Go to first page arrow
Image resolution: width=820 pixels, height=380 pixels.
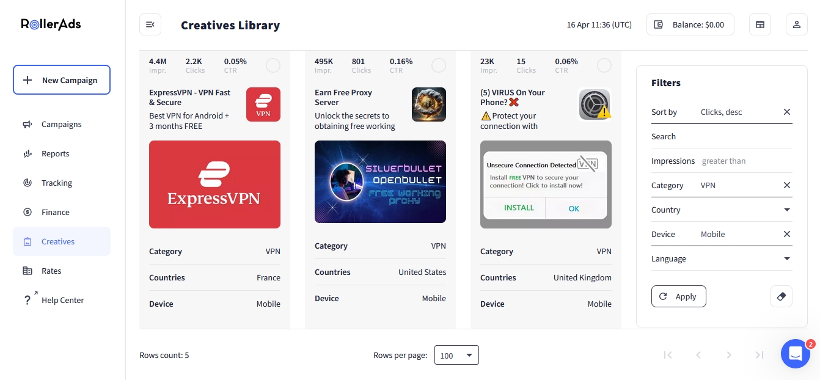tap(668, 355)
